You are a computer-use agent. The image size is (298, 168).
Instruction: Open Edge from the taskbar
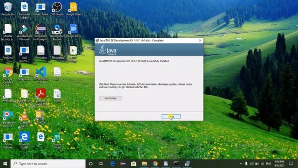tap(113, 164)
